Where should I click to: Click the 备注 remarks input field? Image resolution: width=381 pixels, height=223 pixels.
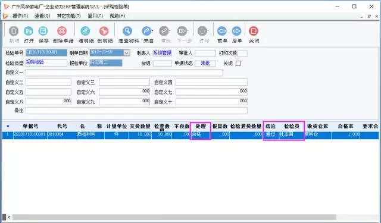click(136, 111)
